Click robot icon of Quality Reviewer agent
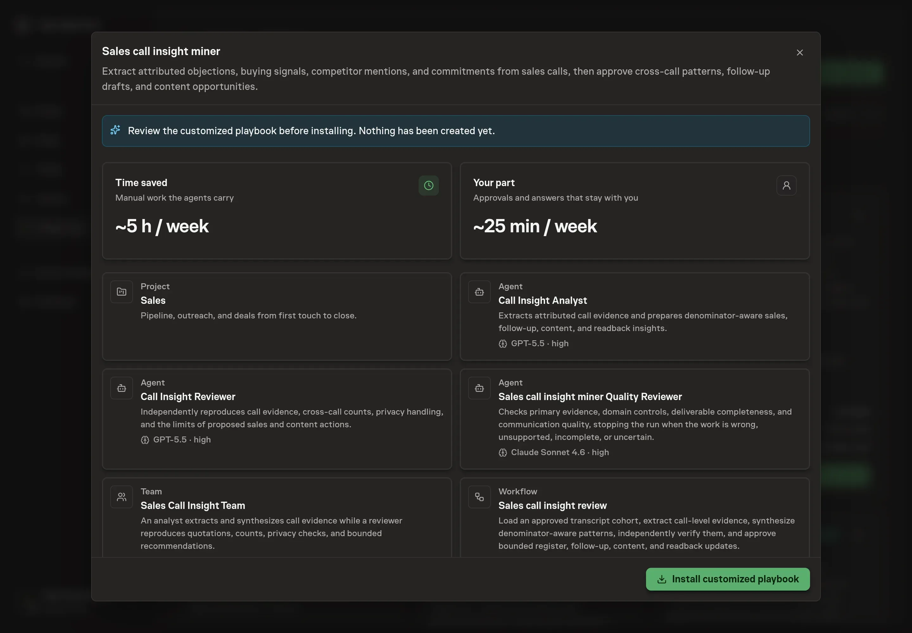This screenshot has height=633, width=912. point(479,388)
